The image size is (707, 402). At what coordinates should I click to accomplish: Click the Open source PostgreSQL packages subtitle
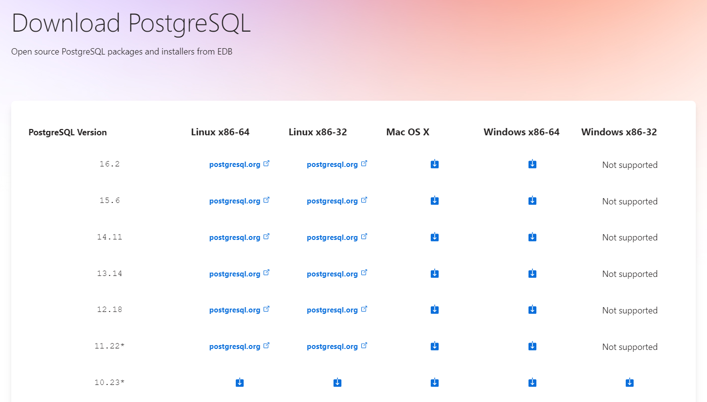pos(122,51)
